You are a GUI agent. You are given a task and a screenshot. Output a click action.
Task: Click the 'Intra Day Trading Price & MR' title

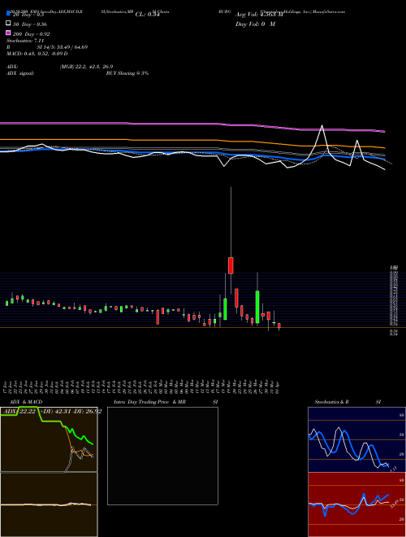(149, 402)
